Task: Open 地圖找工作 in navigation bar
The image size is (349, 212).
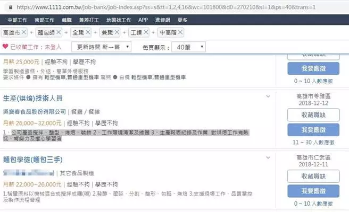Action: coord(119,20)
